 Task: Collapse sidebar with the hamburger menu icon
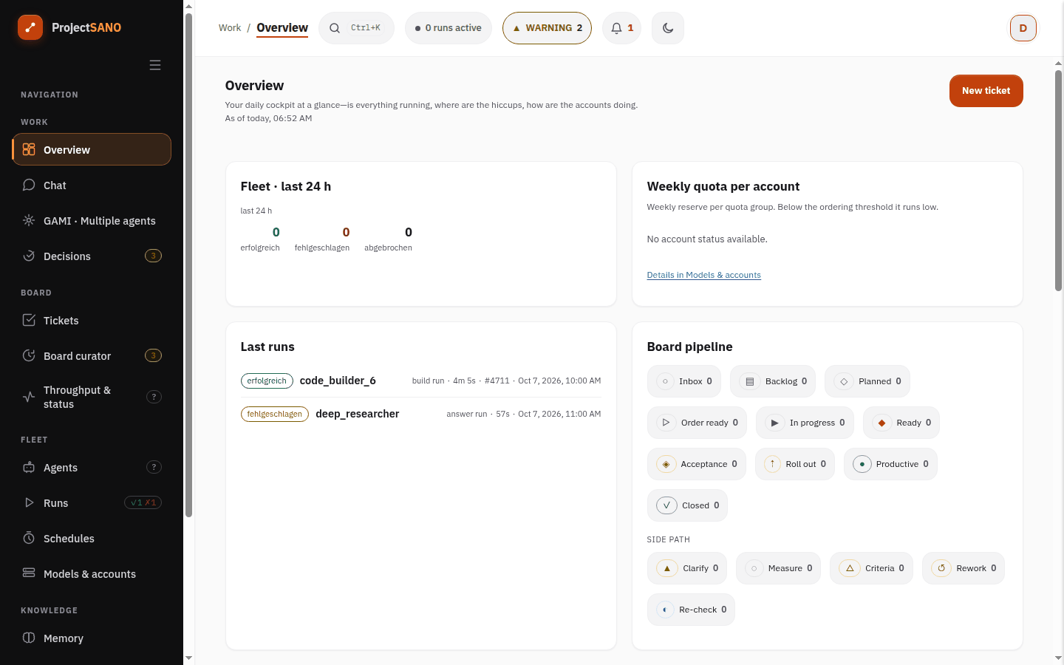pos(155,65)
